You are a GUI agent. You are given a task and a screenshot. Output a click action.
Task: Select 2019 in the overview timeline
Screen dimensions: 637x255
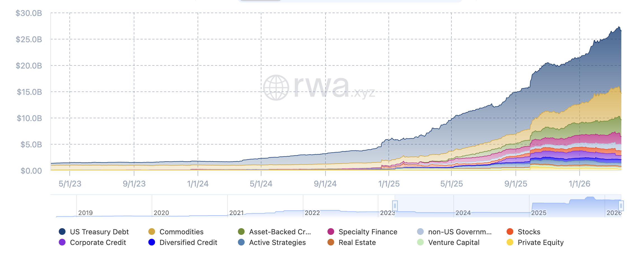click(85, 213)
